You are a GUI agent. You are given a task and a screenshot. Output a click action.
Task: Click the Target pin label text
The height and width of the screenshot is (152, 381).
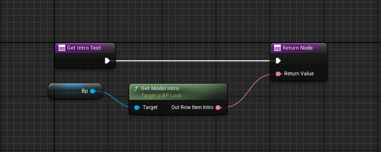(x=150, y=107)
